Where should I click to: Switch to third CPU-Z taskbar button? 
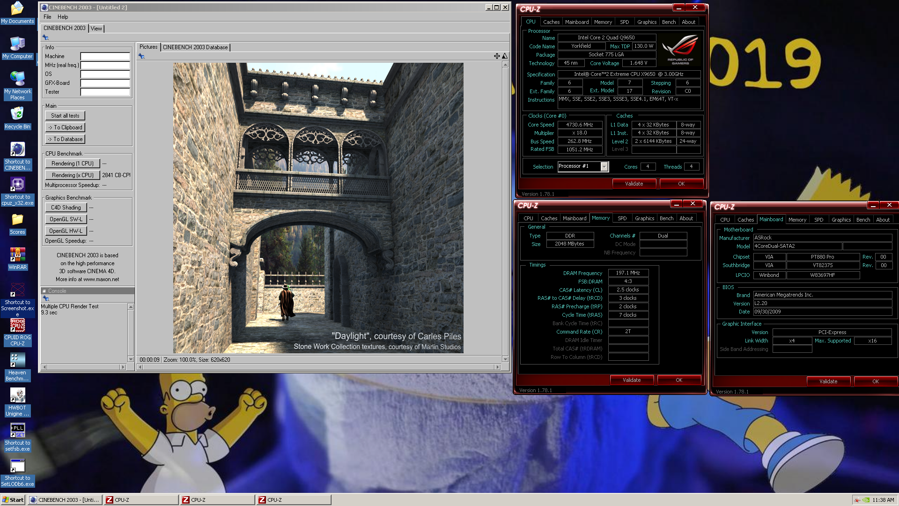pyautogui.click(x=294, y=500)
